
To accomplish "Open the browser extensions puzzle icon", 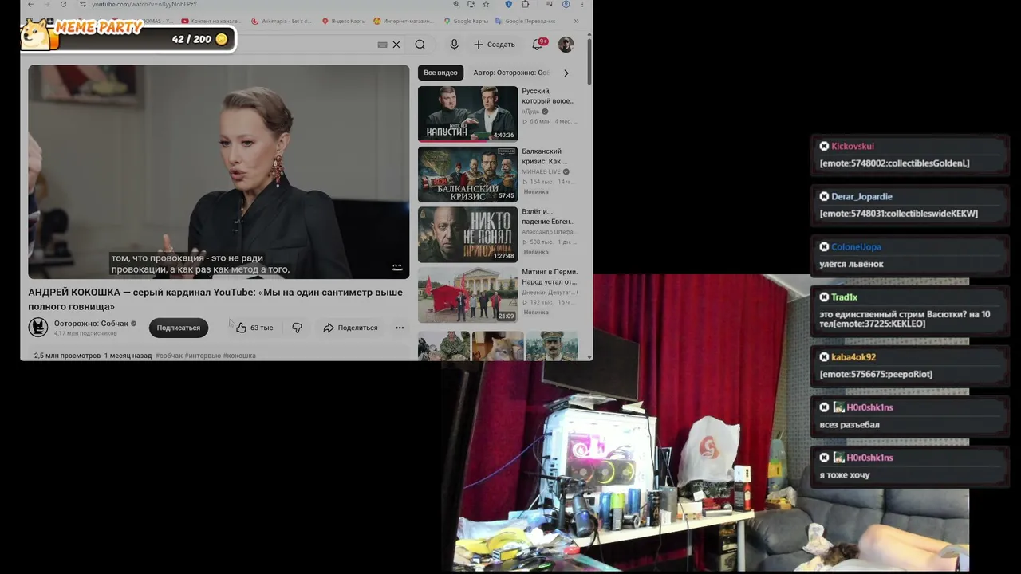I will point(525,5).
